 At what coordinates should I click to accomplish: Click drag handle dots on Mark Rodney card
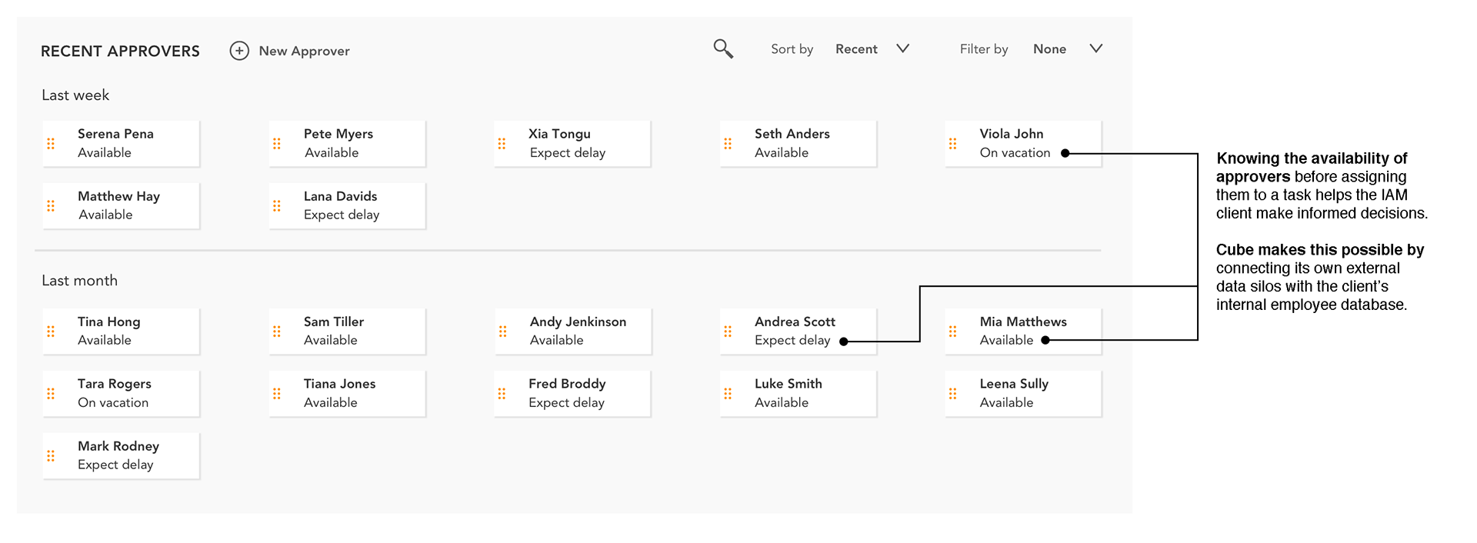51,456
